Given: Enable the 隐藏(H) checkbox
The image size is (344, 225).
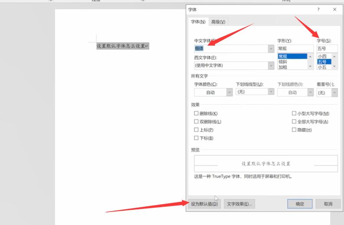Looking at the screenshot, I should (294, 129).
